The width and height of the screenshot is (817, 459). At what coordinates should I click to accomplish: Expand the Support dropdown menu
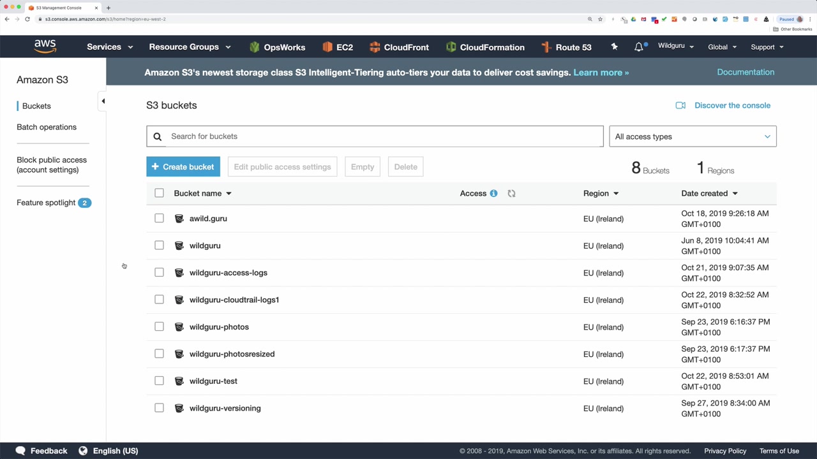(767, 47)
